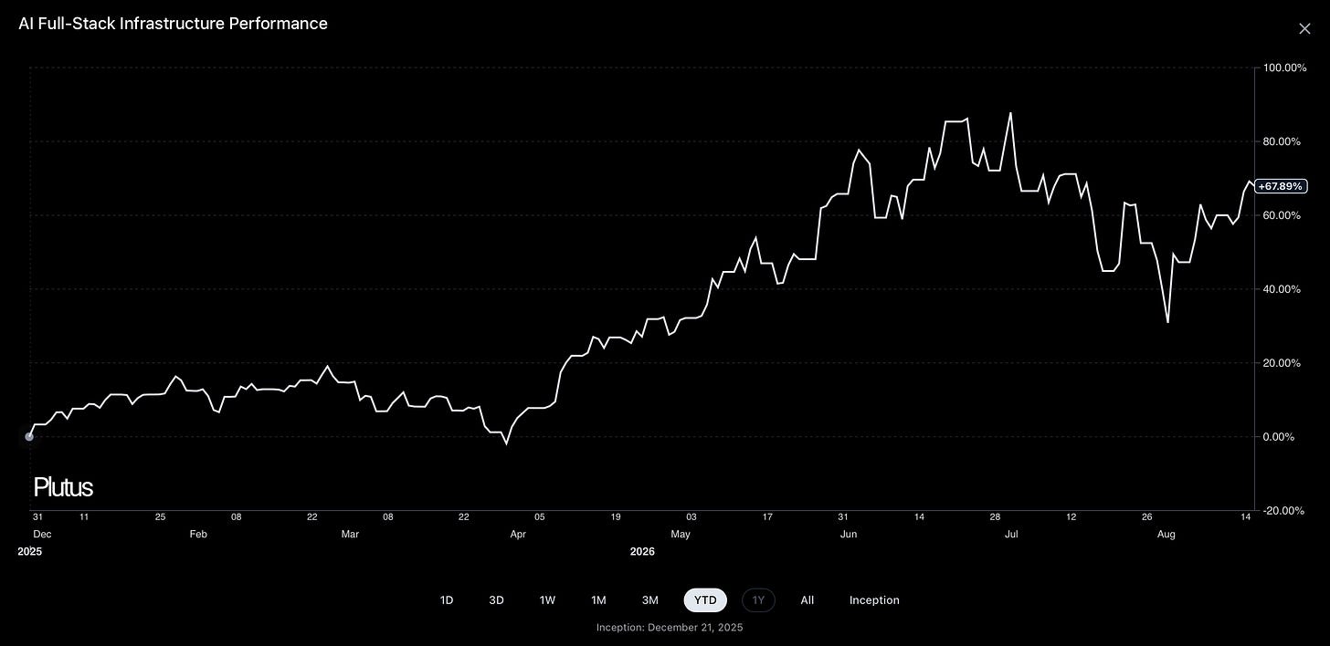Screen dimensions: 1330x646
Task: Click the May month label
Action: coord(681,535)
